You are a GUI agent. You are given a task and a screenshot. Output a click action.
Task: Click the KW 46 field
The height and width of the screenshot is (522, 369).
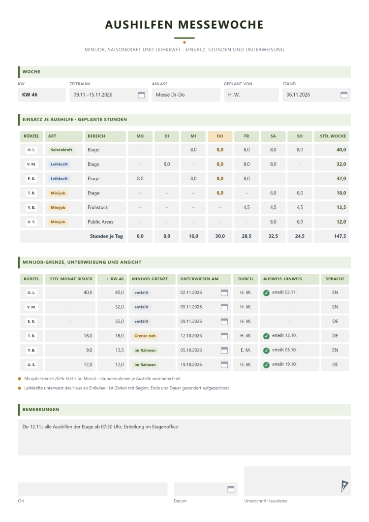pos(42,95)
